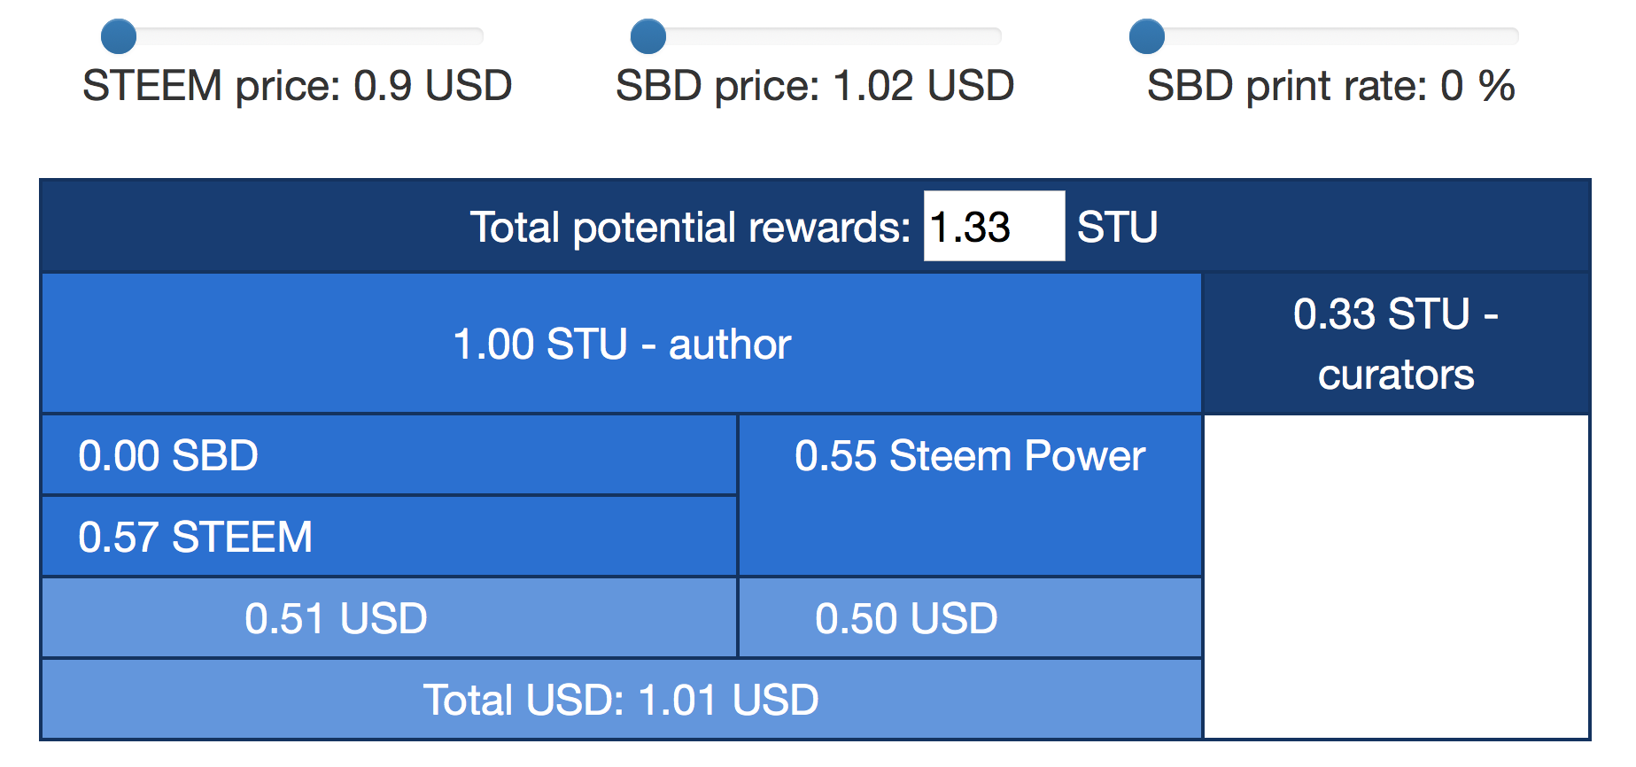Click the SBD print rate slider handle

1147,37
